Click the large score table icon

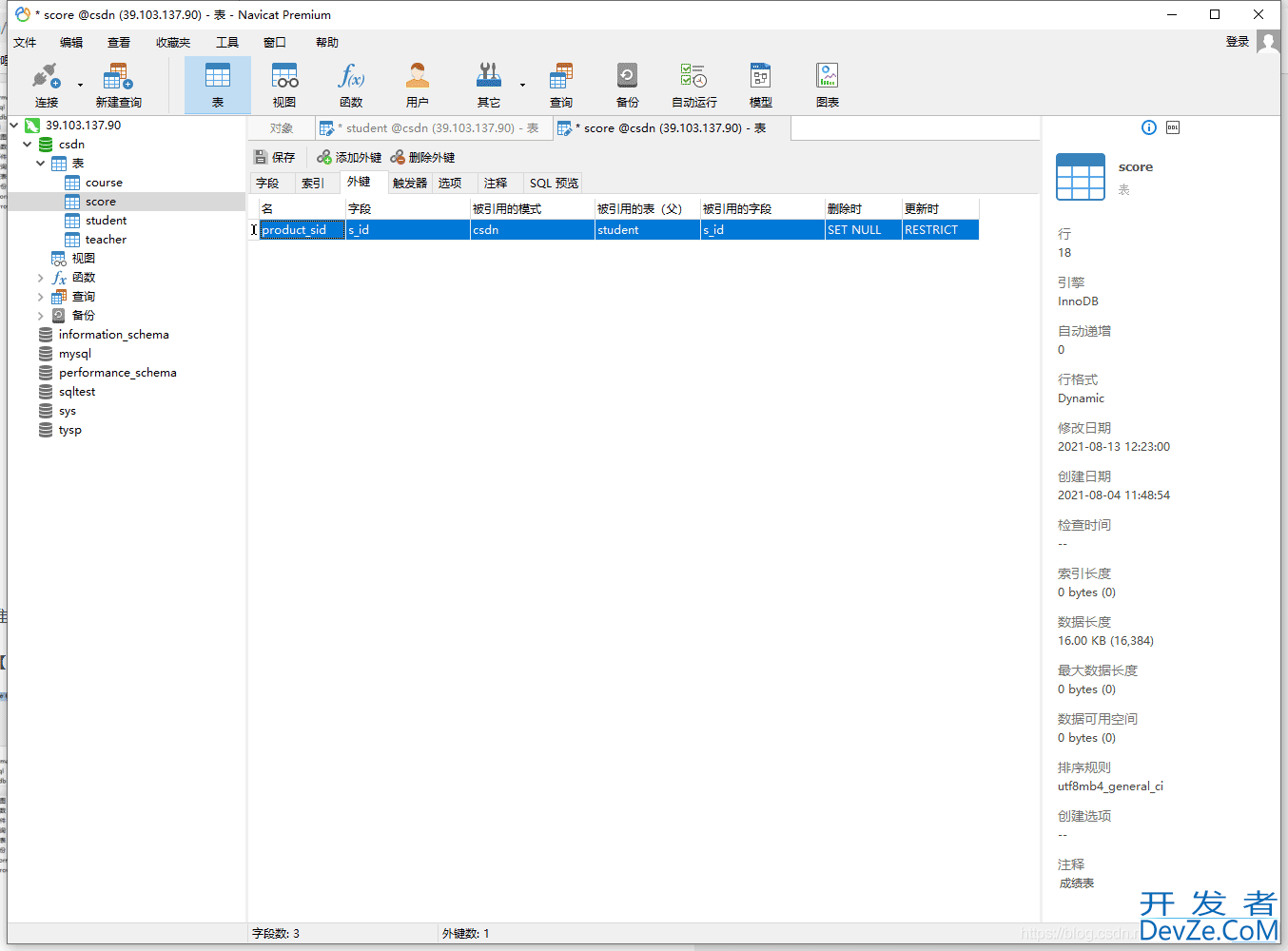pyautogui.click(x=1081, y=177)
